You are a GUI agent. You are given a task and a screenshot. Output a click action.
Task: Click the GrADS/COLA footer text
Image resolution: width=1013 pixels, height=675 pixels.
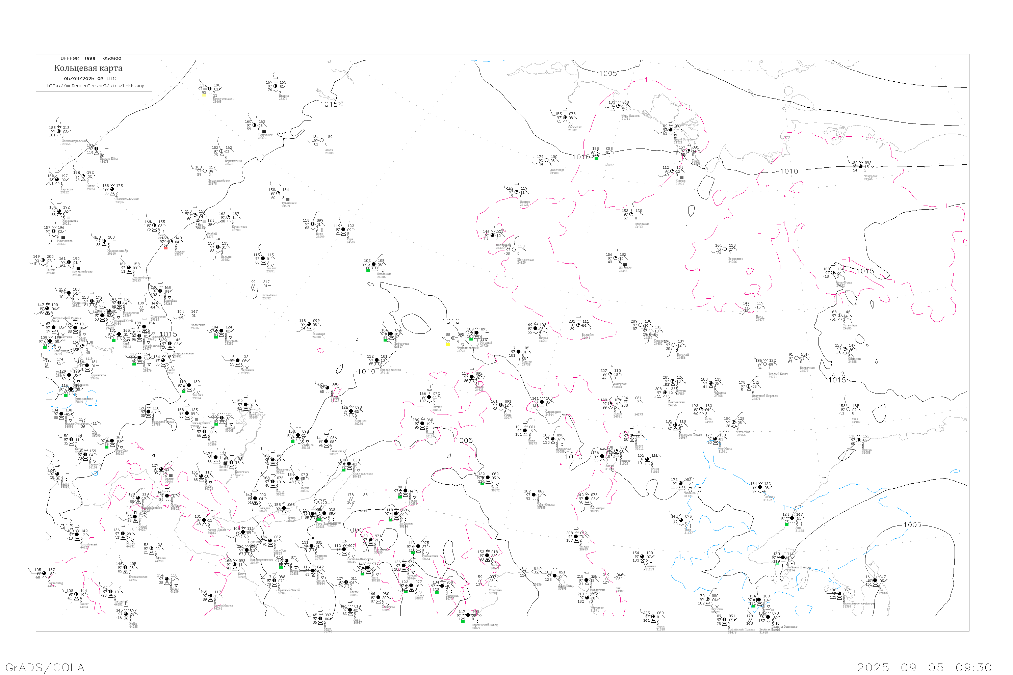click(45, 667)
